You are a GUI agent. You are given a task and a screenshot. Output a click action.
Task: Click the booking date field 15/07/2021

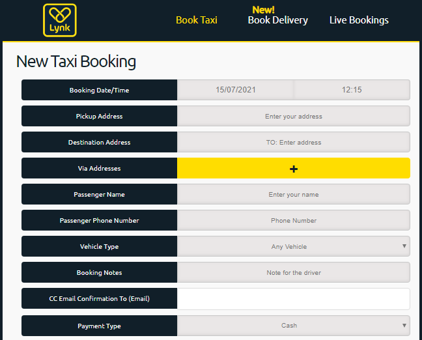[x=236, y=90]
